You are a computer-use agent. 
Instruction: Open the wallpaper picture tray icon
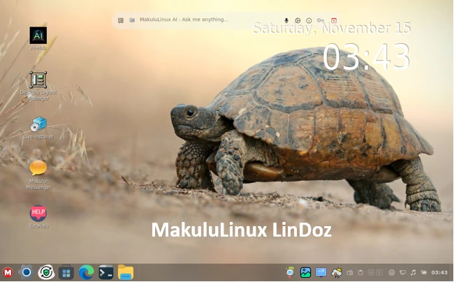coord(305,272)
